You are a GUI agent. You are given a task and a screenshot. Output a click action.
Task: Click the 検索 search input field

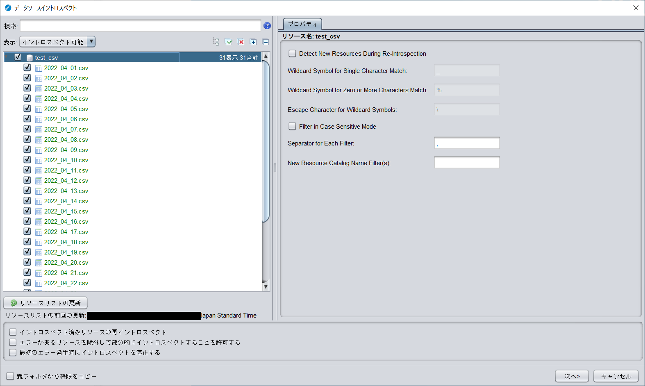(x=141, y=26)
